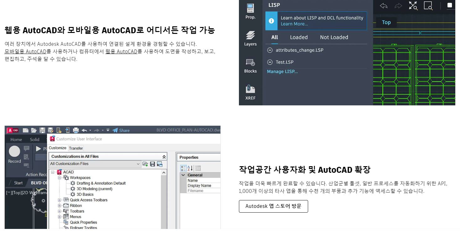Collapse the ACAD tree node
Image resolution: width=460 pixels, height=233 pixels.
click(x=53, y=172)
